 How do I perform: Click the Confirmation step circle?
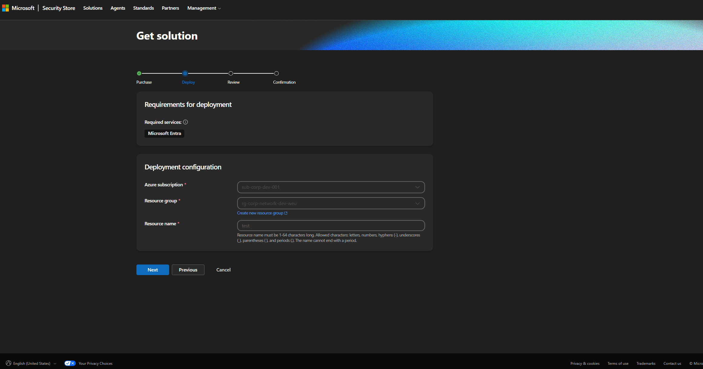pos(276,73)
